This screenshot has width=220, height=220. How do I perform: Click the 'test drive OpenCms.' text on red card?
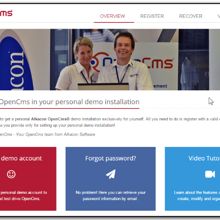pos(22,198)
